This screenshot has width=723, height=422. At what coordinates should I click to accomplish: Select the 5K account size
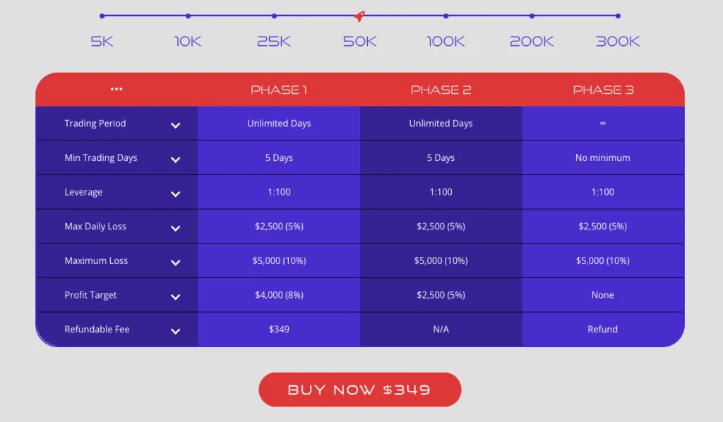point(101,42)
